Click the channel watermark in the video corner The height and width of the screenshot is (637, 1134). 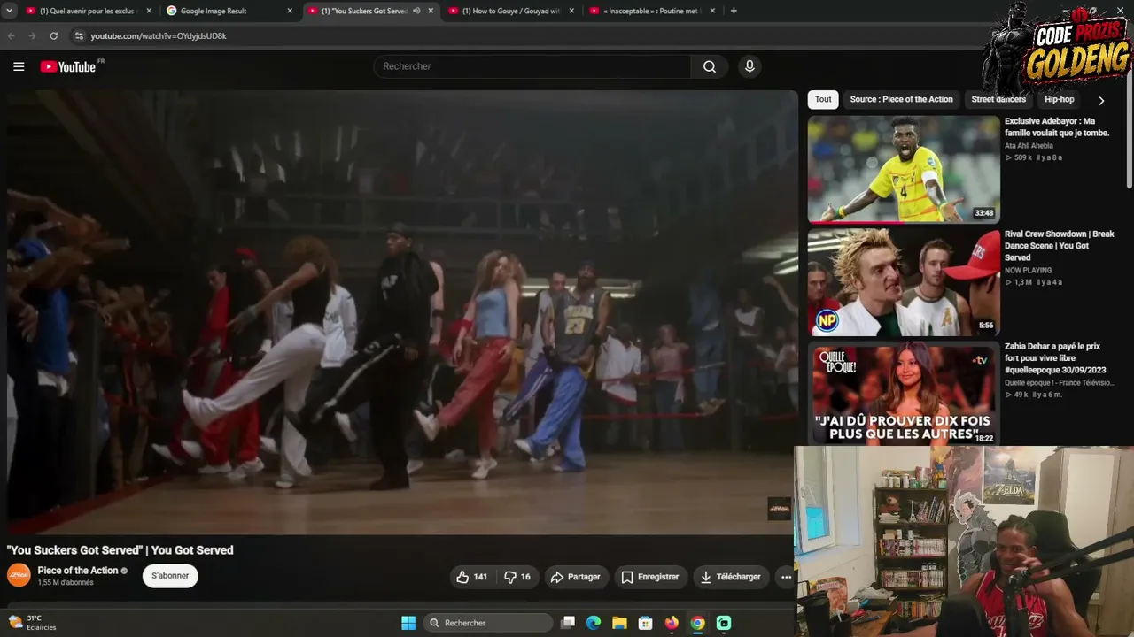pos(779,509)
